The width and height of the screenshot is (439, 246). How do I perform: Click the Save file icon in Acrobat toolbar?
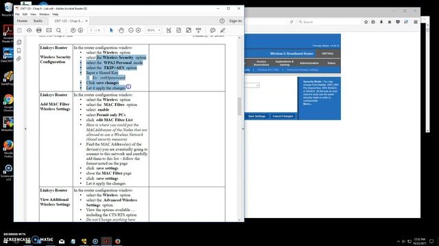tap(19, 30)
